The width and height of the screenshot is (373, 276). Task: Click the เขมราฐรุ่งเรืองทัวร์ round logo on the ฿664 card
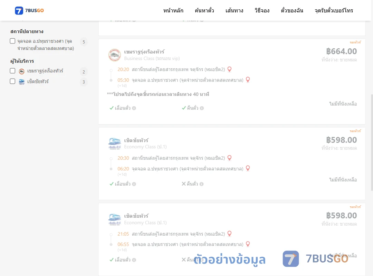click(x=114, y=55)
